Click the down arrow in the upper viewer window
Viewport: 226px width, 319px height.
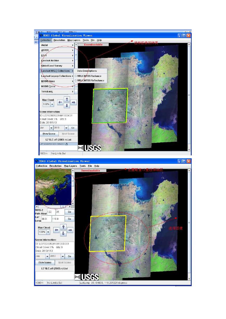pos(67,105)
